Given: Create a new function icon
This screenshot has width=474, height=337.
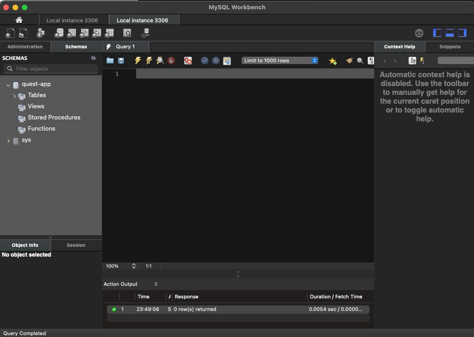Looking at the screenshot, I should [109, 33].
